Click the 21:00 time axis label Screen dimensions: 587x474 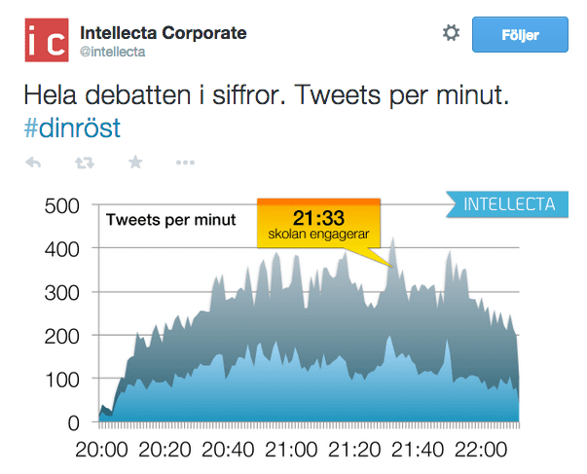(x=291, y=451)
